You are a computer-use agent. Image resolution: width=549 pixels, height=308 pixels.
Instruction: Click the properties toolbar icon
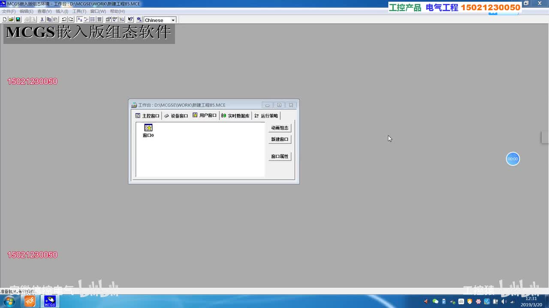tap(109, 20)
